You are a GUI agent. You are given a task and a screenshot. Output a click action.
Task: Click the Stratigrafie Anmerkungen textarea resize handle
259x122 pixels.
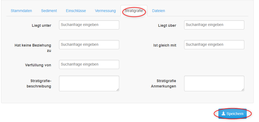pyautogui.click(x=242, y=90)
